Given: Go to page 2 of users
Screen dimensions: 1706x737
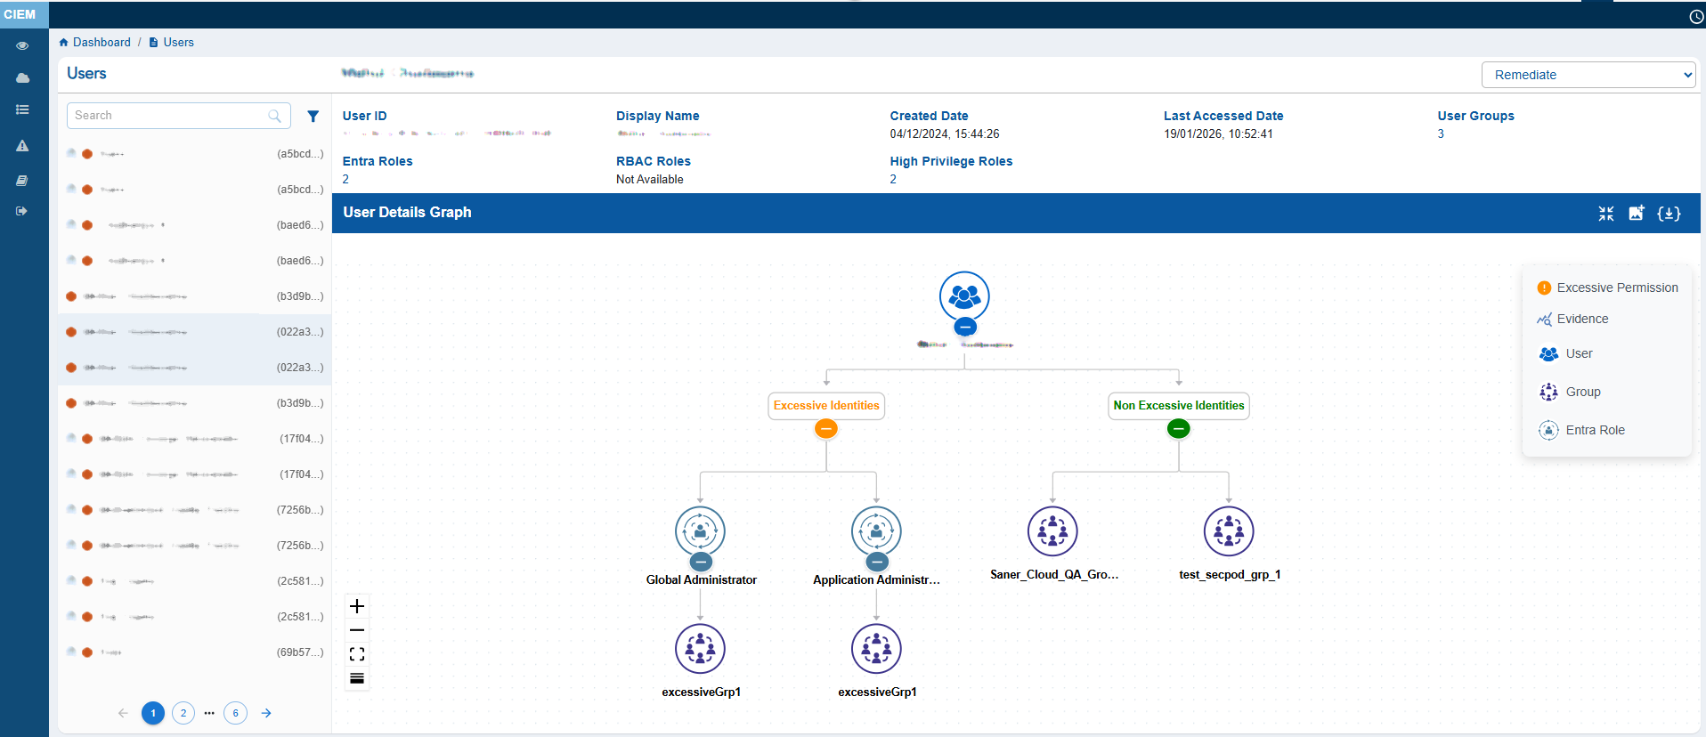Looking at the screenshot, I should pos(183,713).
